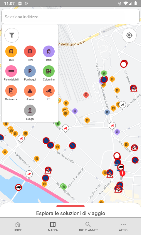The image size is (141, 235).
Task: Select the red train station marker
Action: click(86, 95)
